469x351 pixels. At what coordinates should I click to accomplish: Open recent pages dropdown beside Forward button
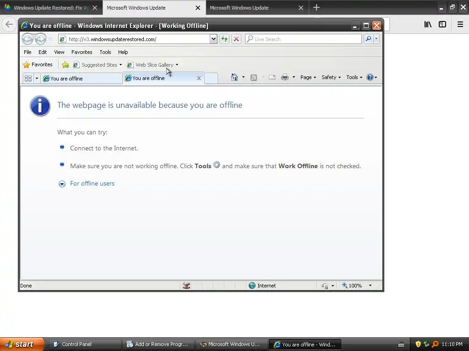point(50,39)
